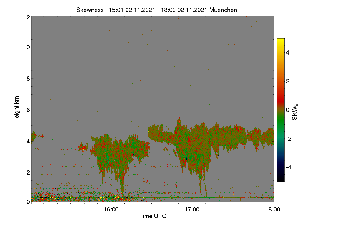This screenshot has height=240, width=360.
Task: Click the yellow top of the colorbar
Action: click(280, 40)
